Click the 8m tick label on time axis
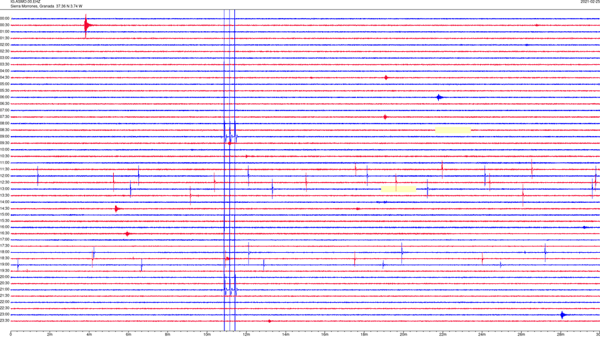Viewport: 600px width, 337px height. pos(167,335)
